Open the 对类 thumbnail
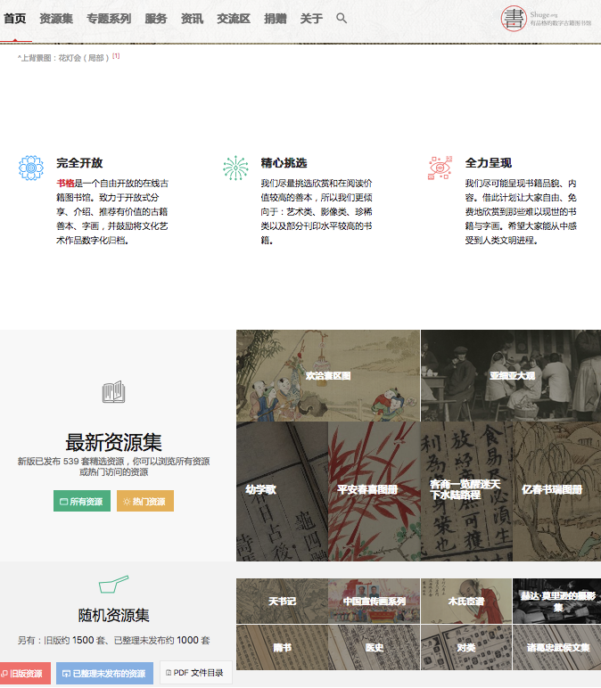The image size is (601, 688). (466, 647)
